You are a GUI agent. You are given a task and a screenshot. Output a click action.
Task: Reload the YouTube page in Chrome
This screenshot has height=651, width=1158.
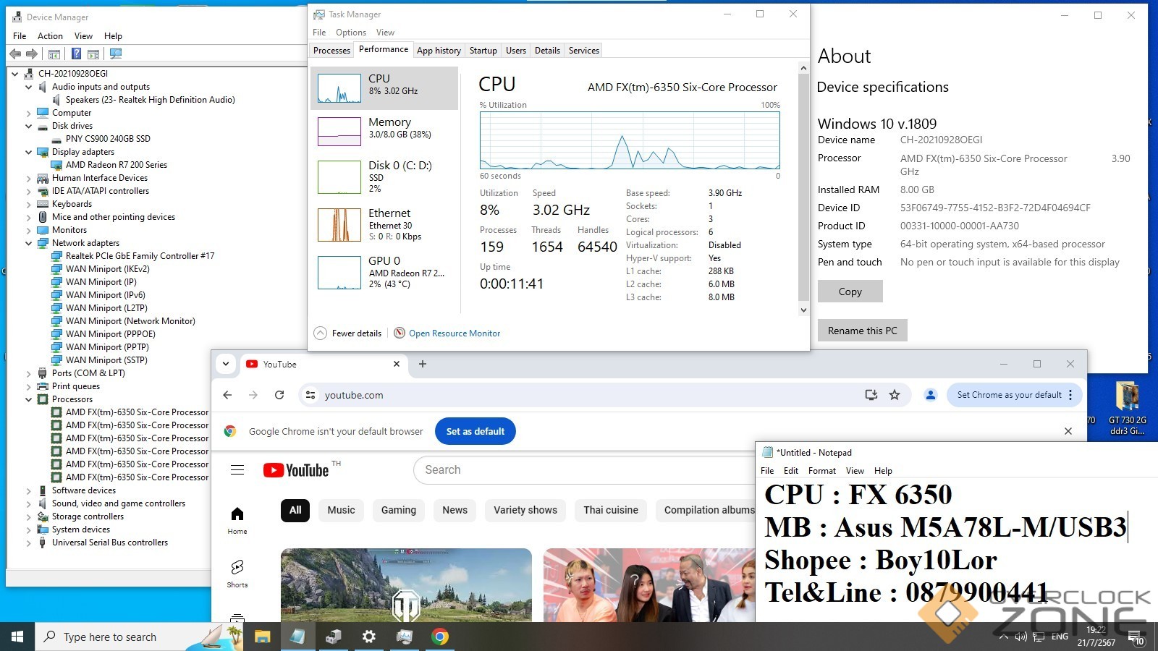click(279, 395)
